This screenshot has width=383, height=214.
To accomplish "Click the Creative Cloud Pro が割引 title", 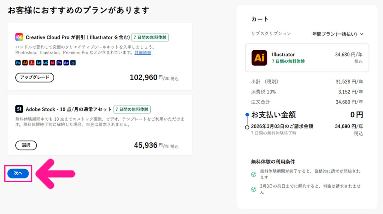I will pyautogui.click(x=78, y=37).
